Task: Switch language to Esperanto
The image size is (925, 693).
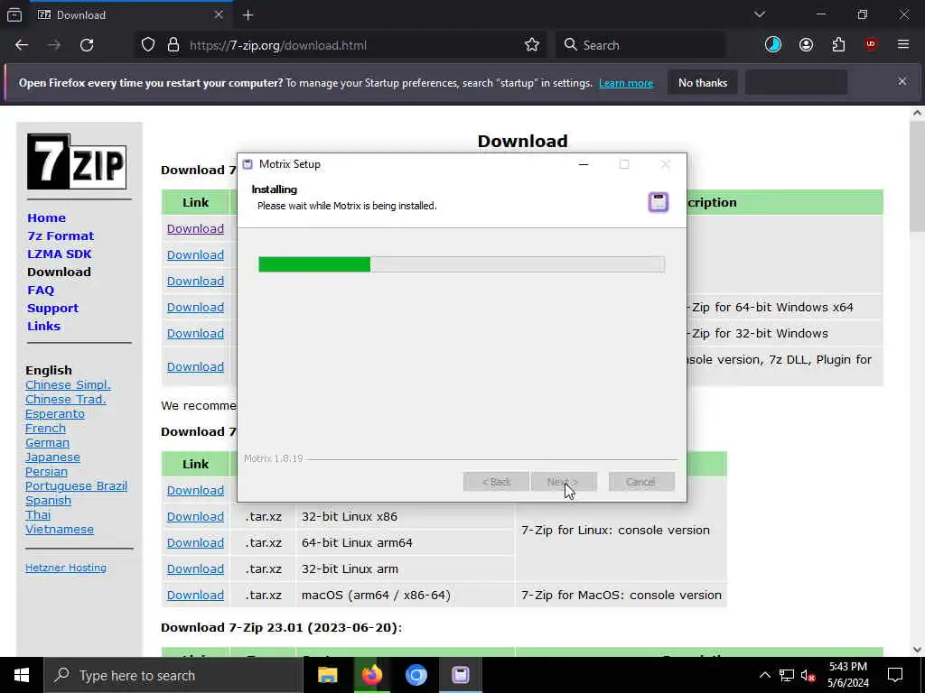Action: 55,413
